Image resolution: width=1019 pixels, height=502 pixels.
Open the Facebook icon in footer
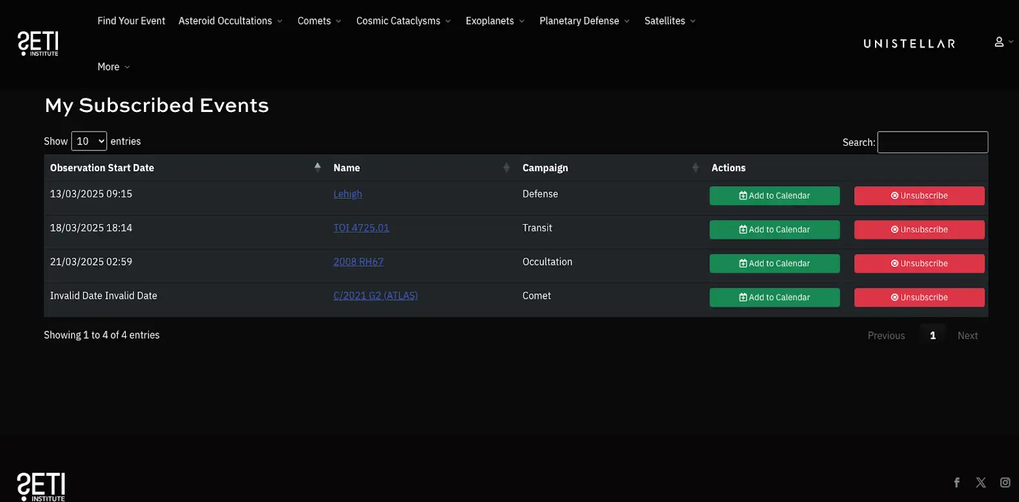pos(956,482)
